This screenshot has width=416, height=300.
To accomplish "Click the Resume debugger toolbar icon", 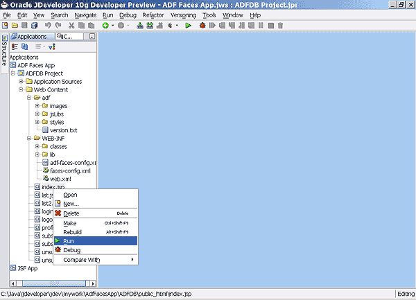I will [212, 26].
